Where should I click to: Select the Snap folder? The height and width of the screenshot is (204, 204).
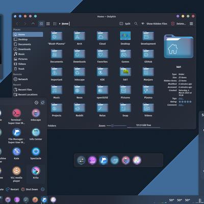[x=125, y=110]
